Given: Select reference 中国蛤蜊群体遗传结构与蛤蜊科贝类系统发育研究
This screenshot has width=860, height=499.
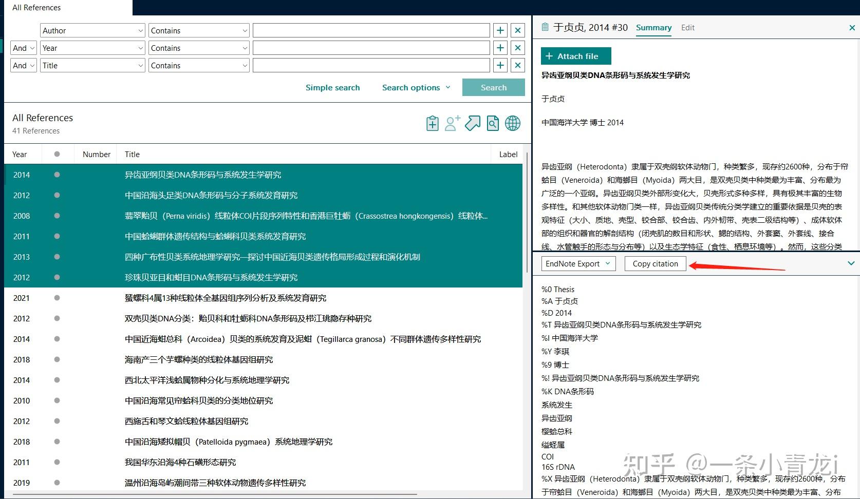Looking at the screenshot, I should (x=263, y=236).
